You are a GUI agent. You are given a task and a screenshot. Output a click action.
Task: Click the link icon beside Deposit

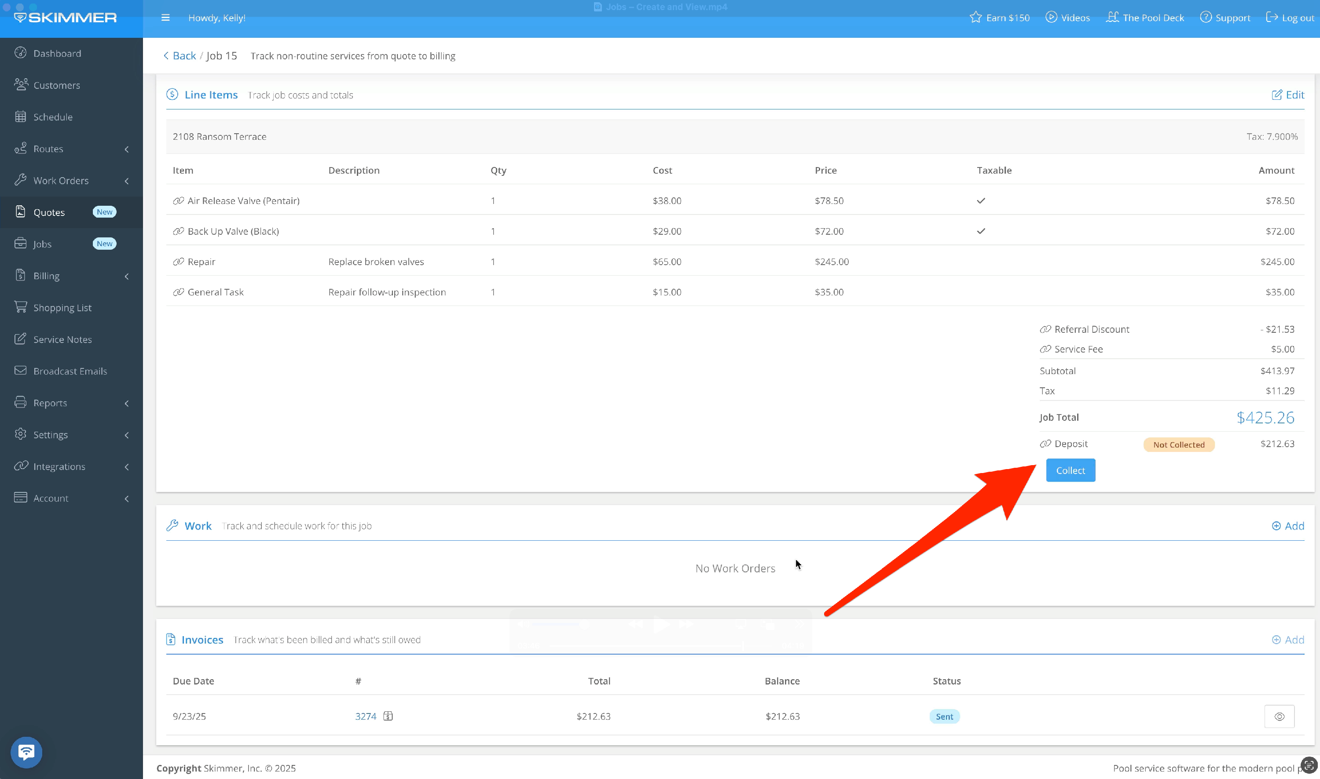1045,444
